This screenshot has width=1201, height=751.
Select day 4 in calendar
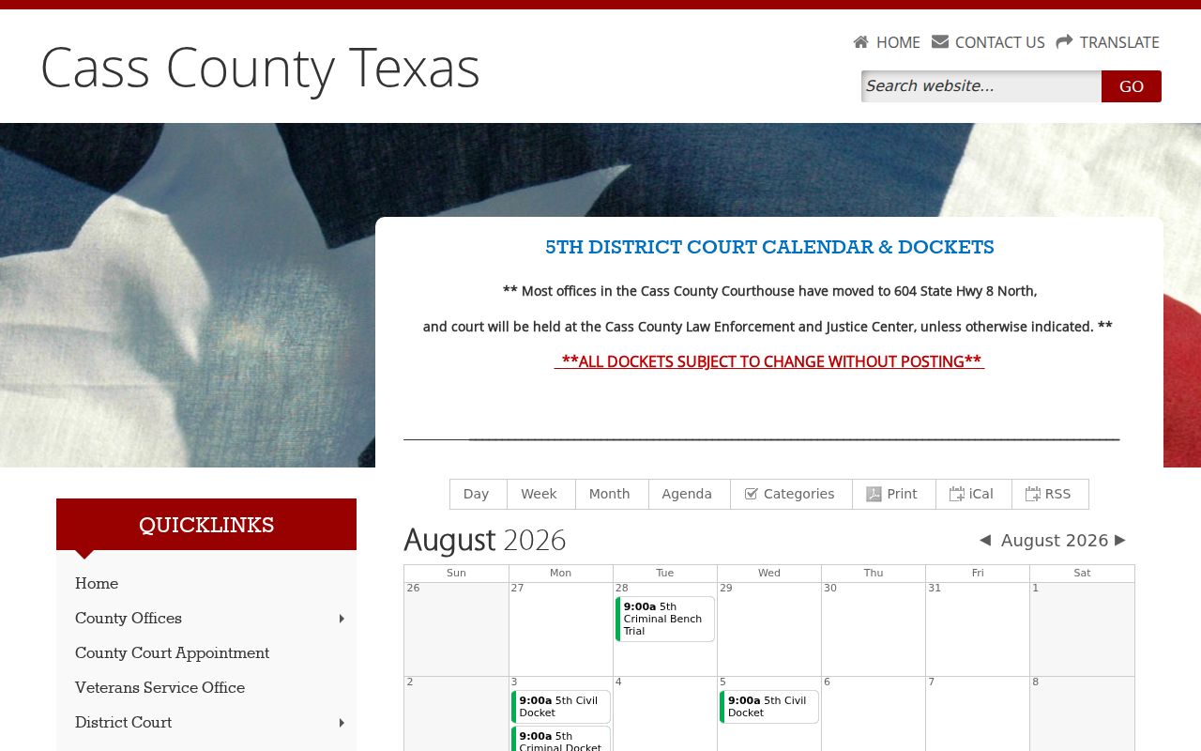coord(618,682)
